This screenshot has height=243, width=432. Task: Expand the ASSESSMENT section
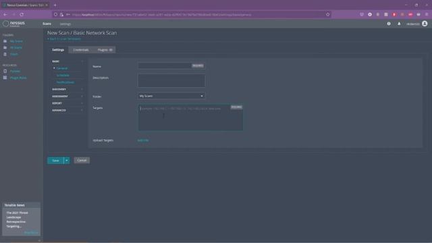tap(67, 97)
